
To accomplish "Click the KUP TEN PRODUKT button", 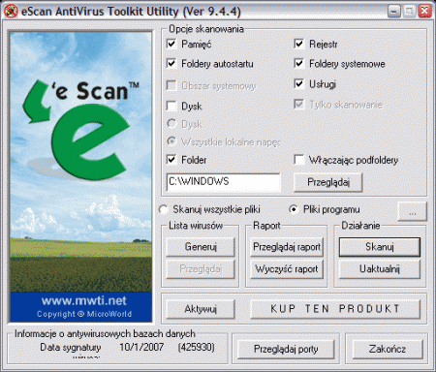I will pos(335,309).
